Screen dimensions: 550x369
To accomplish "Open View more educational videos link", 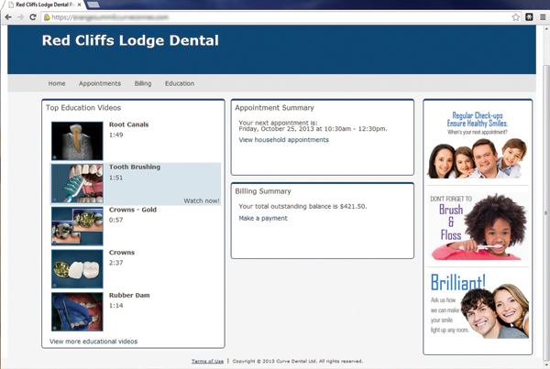I will [x=93, y=341].
